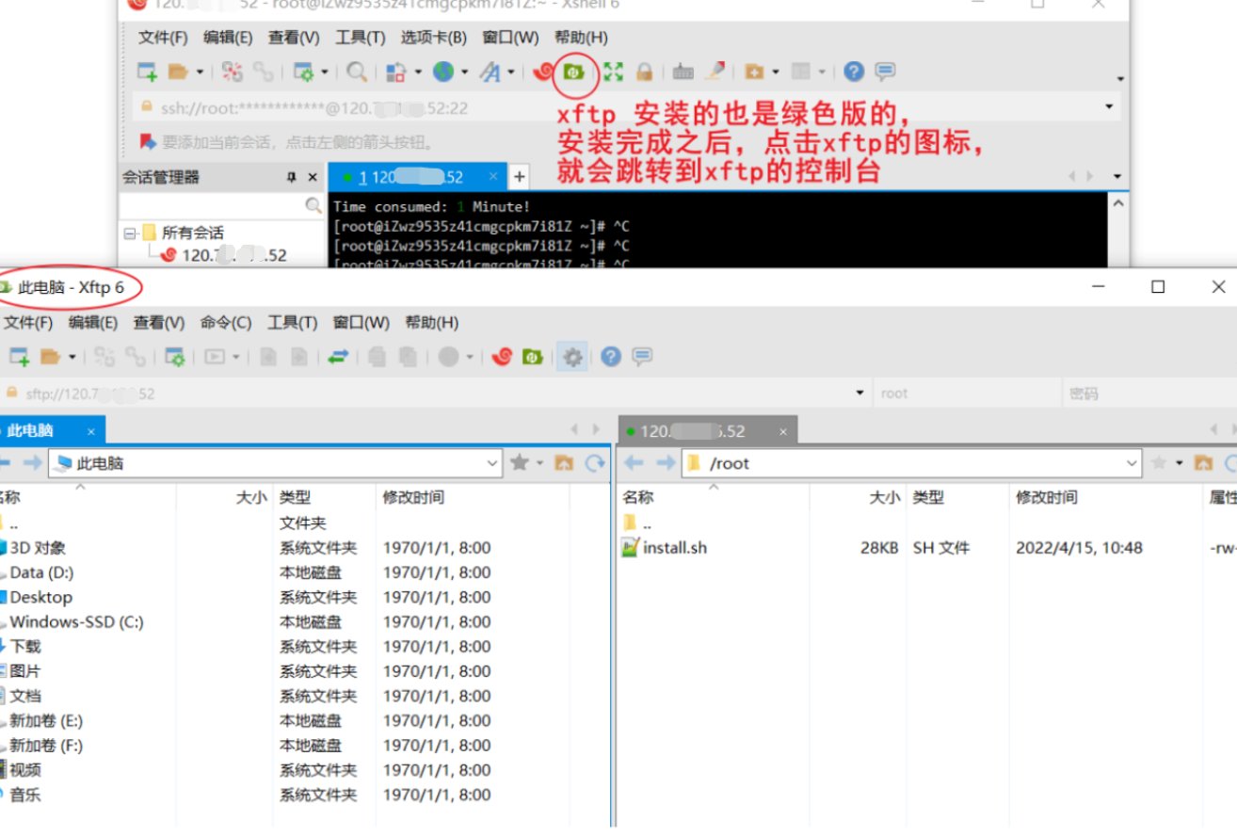Click the speech bubble icon in Xshell toolbar
This screenshot has width=1237, height=836.
(885, 72)
